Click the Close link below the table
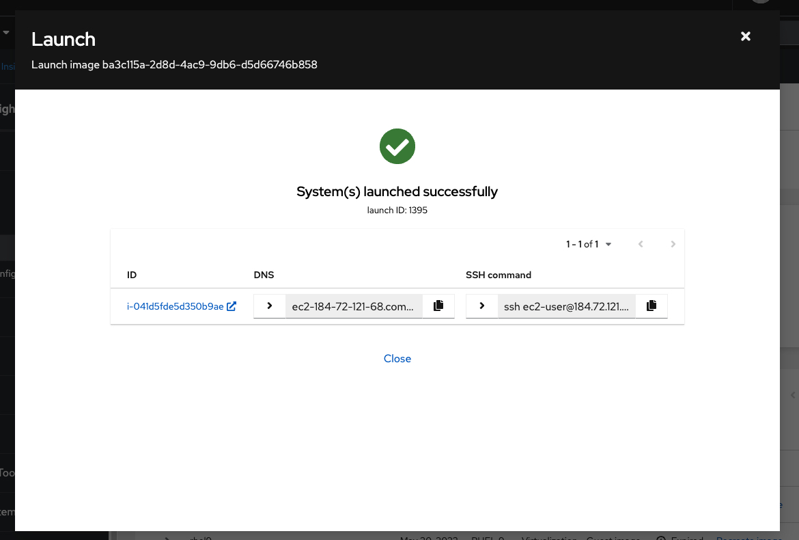 [397, 359]
